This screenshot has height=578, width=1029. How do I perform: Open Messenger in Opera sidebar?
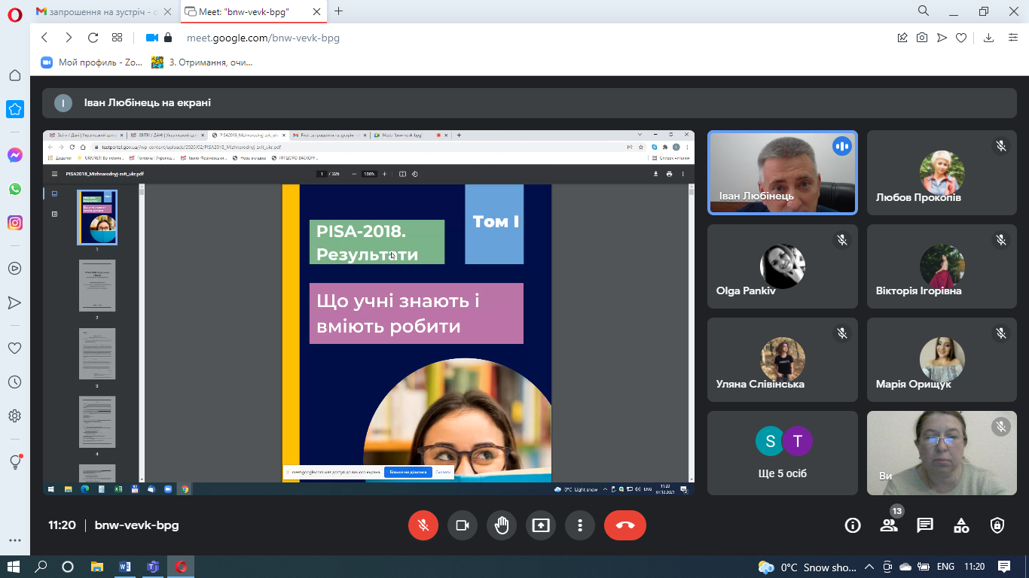pyautogui.click(x=15, y=155)
